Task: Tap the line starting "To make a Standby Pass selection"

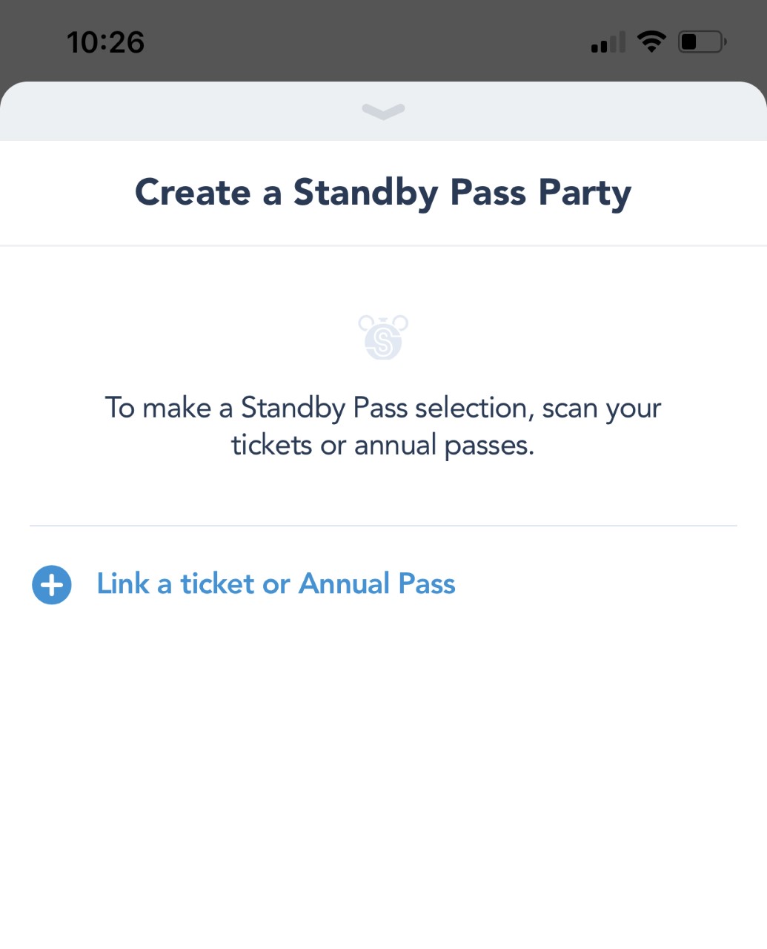Action: coord(383,408)
